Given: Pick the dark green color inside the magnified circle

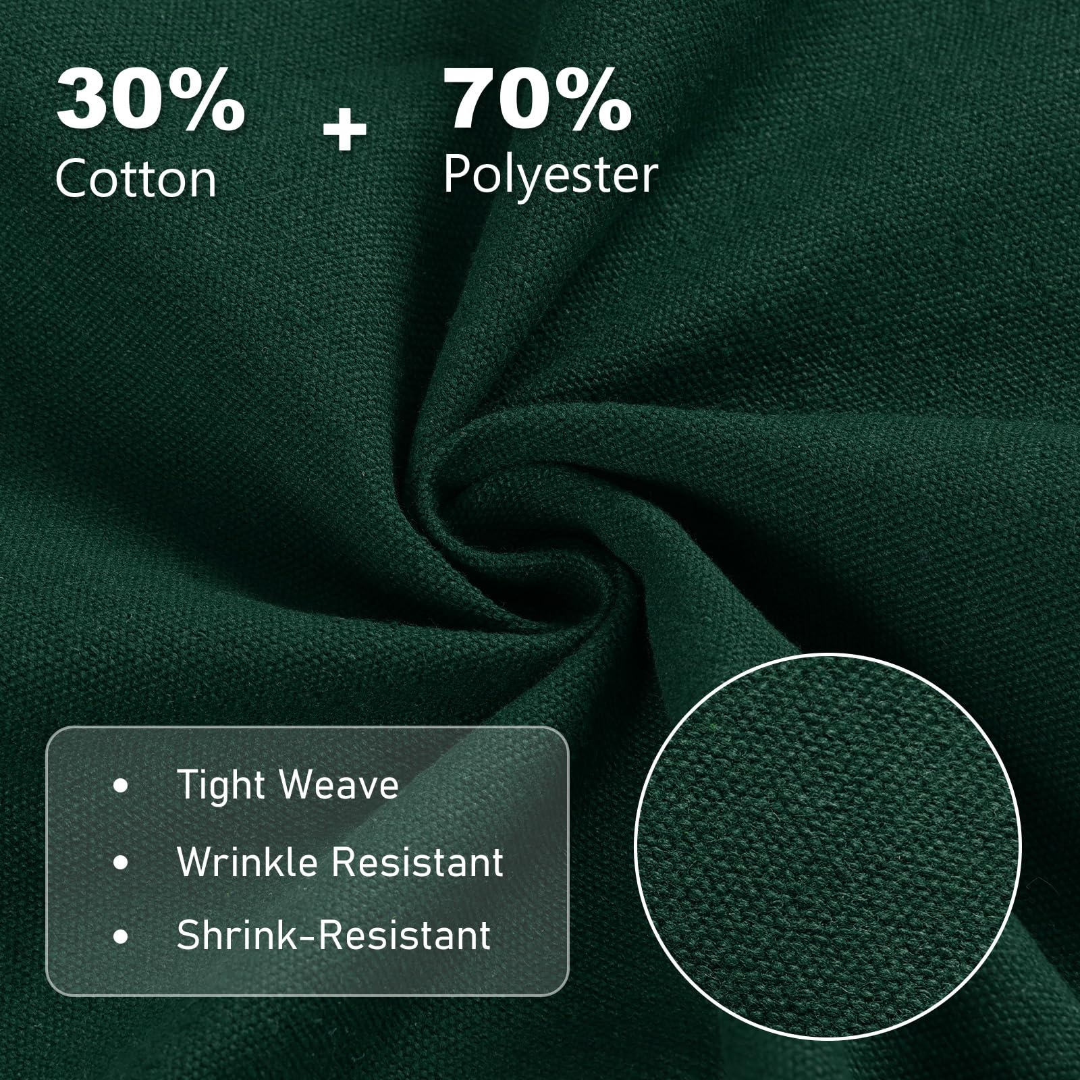Looking at the screenshot, I should 828,846.
